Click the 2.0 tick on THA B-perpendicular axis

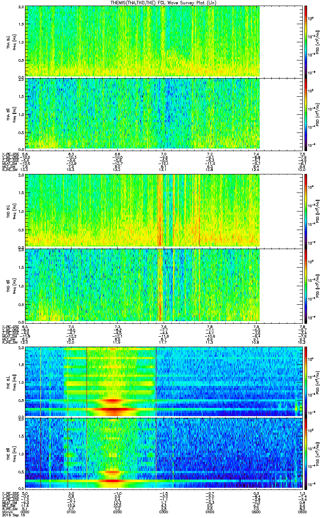pyautogui.click(x=21, y=7)
